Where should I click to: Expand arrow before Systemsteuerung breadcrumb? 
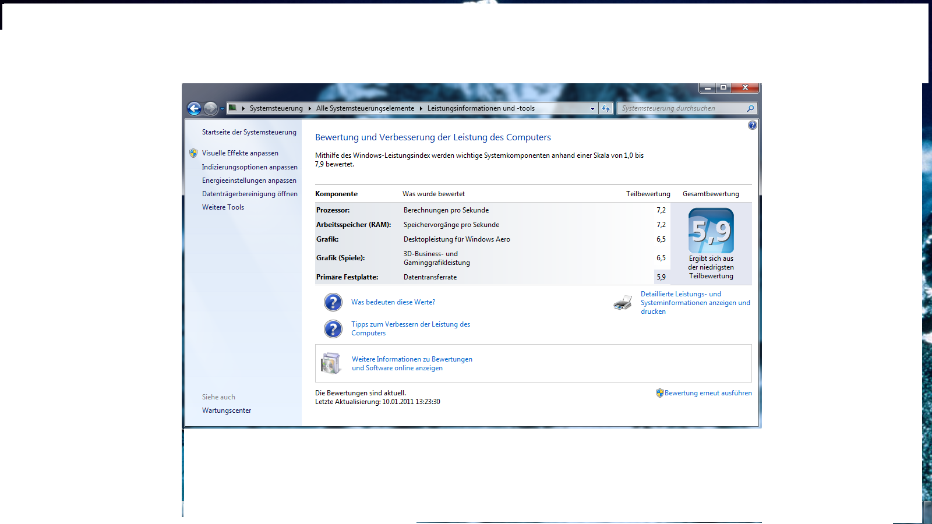click(243, 108)
